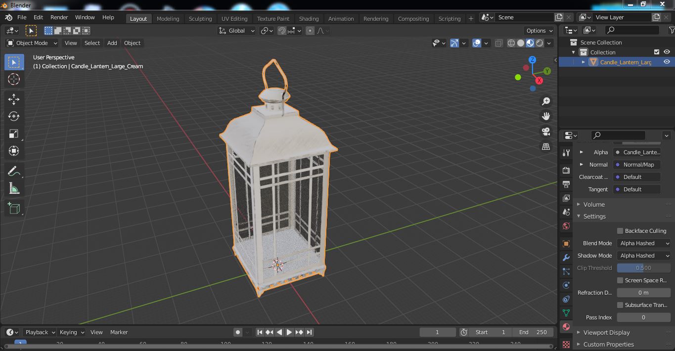Choose the Add Cube tool
This screenshot has width=675, height=351.
click(x=14, y=208)
